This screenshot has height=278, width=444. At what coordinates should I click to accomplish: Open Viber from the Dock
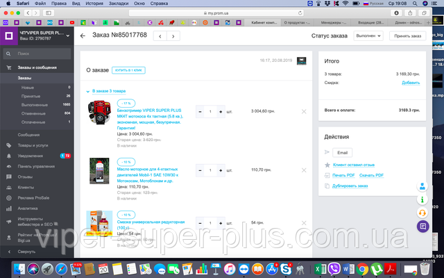click(x=334, y=269)
